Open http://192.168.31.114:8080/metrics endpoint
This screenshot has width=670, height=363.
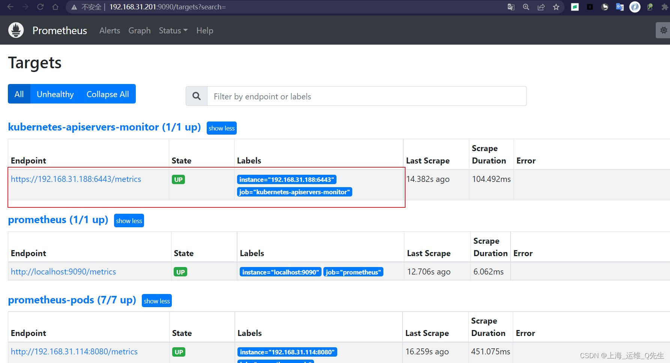[x=74, y=352]
